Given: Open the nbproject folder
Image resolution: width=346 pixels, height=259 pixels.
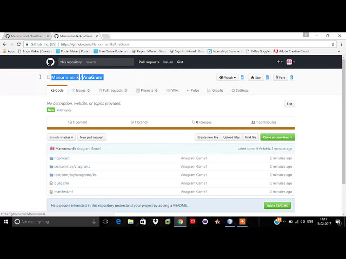Looking at the screenshot, I should pos(62,158).
